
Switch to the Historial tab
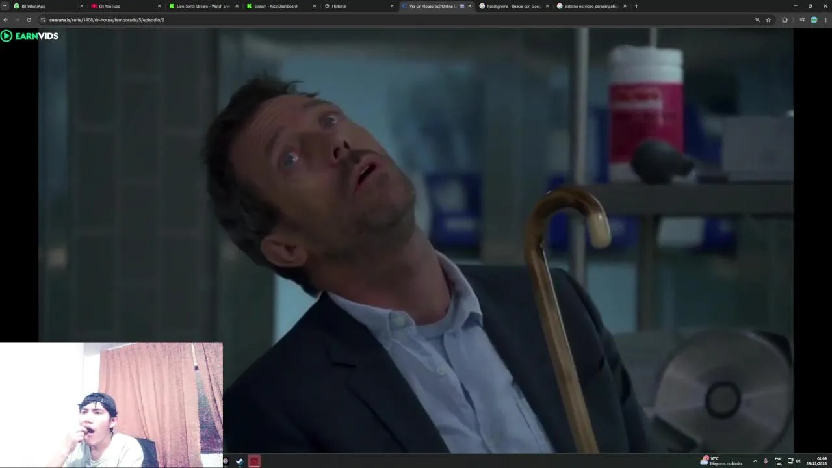(358, 6)
